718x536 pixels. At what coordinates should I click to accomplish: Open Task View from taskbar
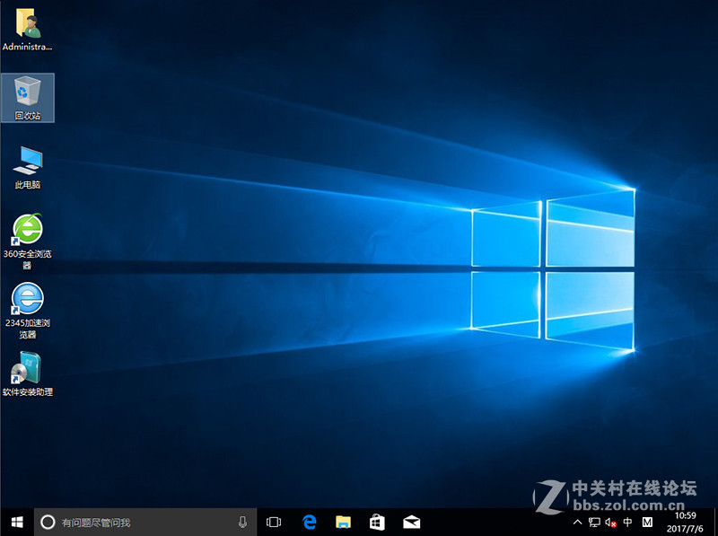click(x=274, y=522)
